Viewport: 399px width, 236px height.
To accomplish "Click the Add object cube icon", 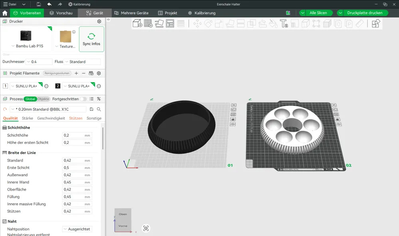I will click(137, 24).
